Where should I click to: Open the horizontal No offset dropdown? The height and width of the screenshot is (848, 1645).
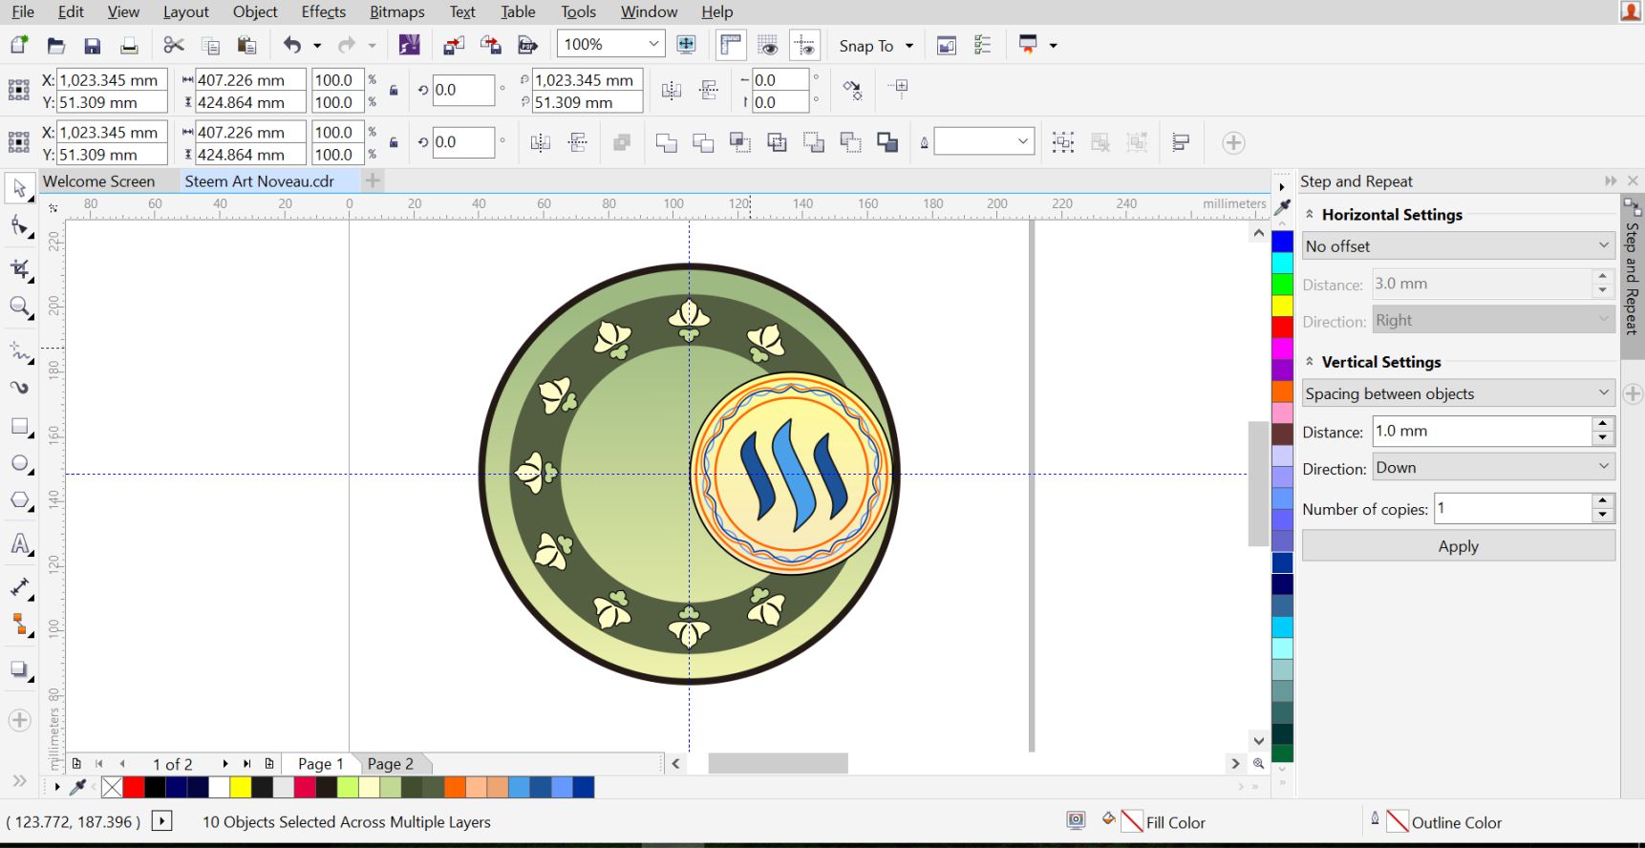point(1458,246)
